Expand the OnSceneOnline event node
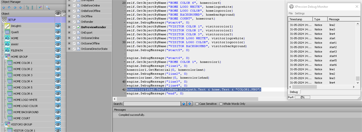Viewport: 362px width, 132px height. (x=69, y=38)
